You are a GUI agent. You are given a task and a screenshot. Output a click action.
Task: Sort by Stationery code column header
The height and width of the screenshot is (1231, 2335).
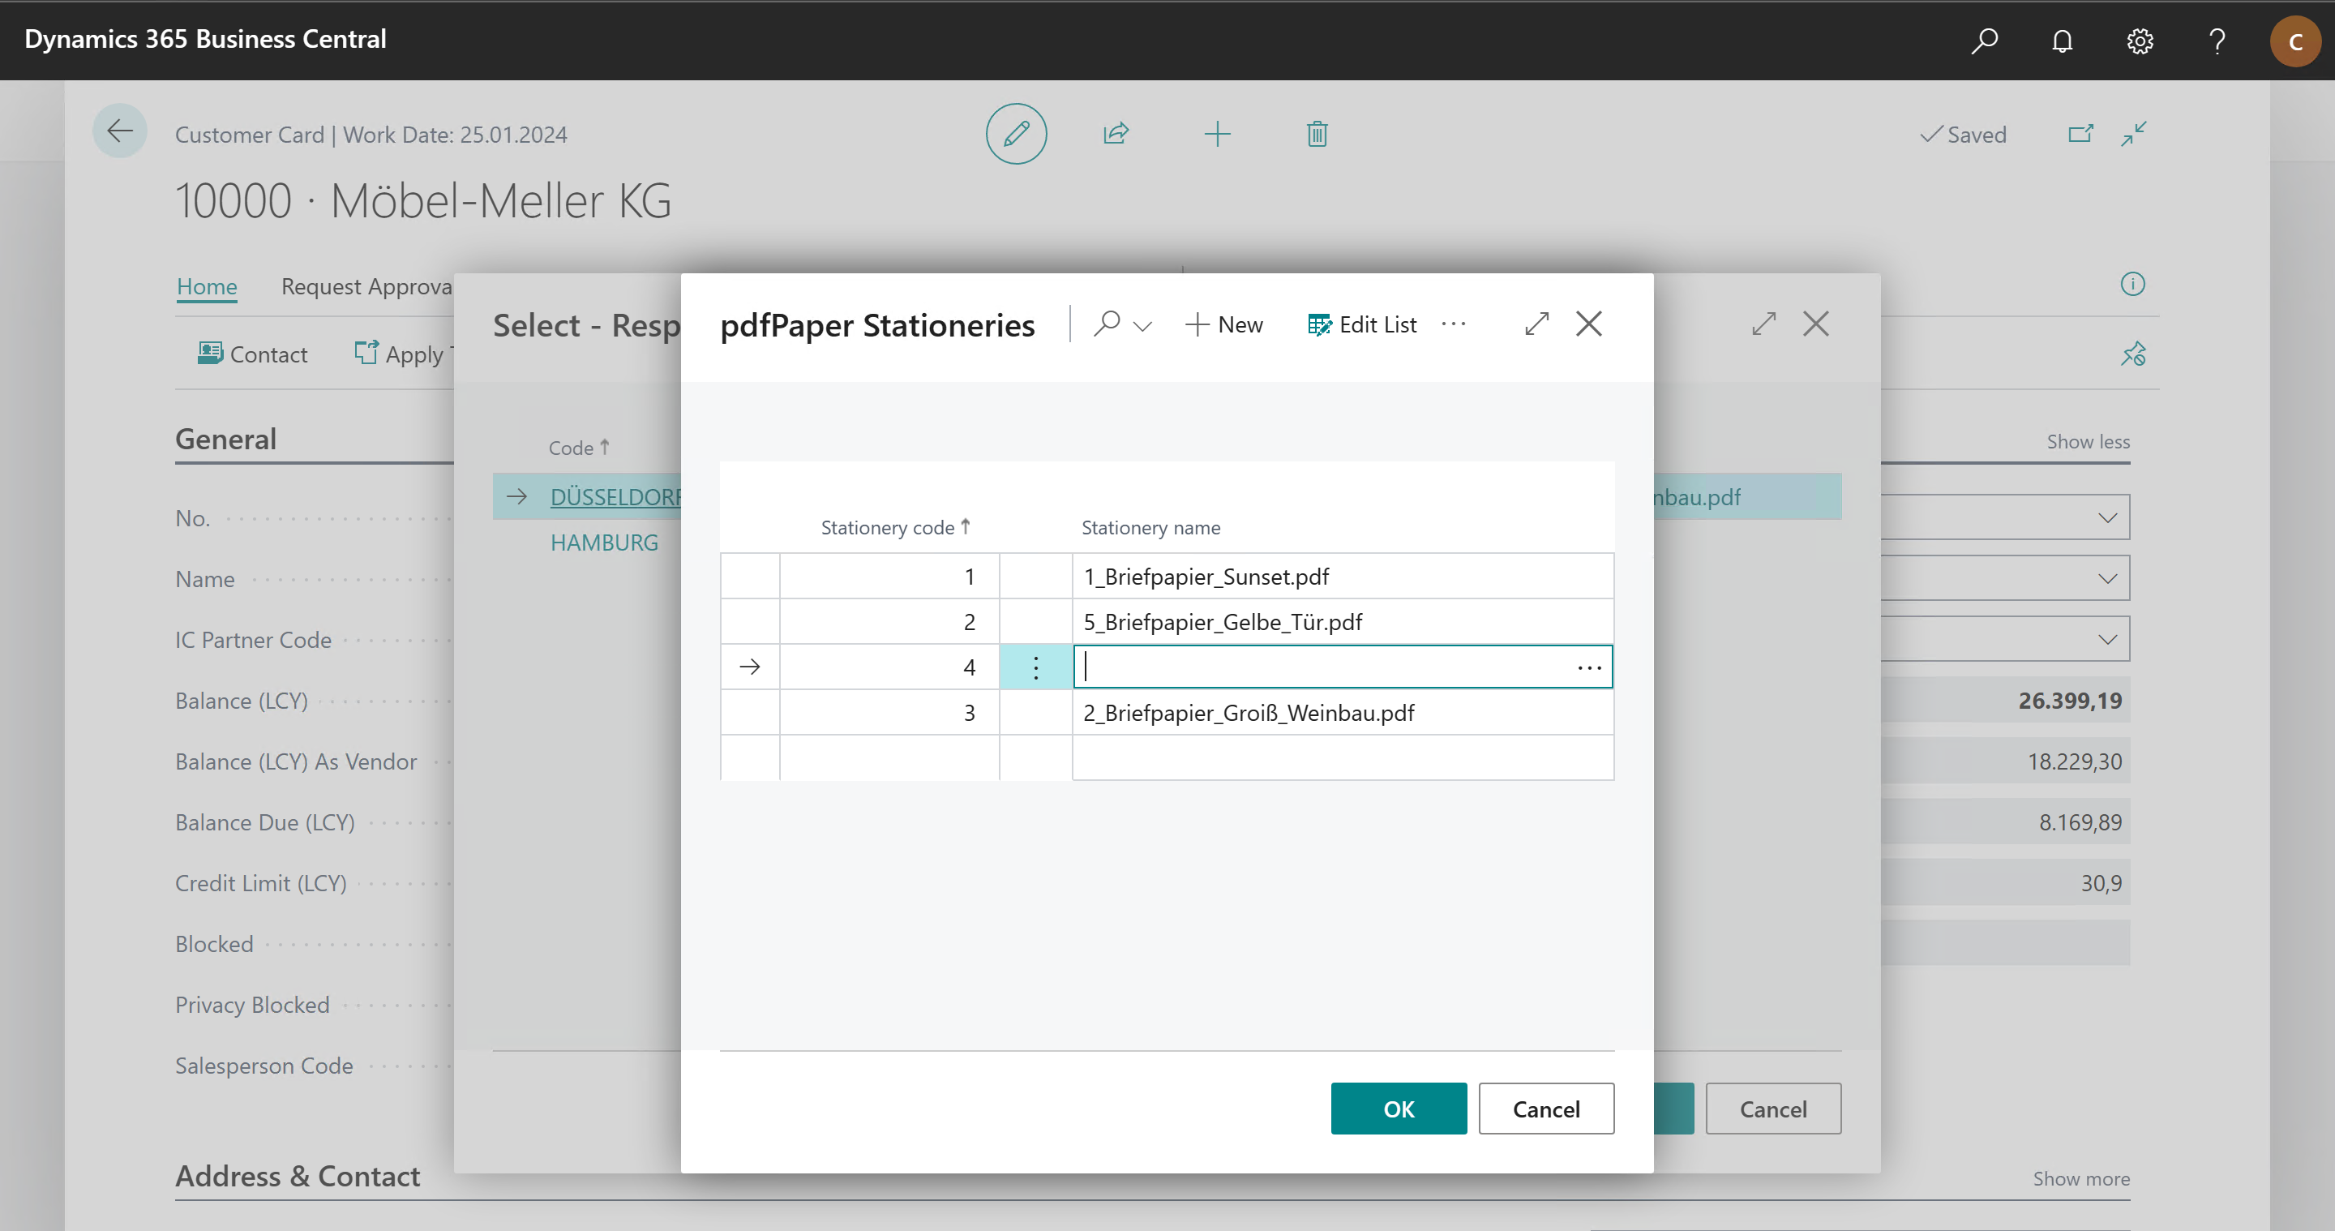click(x=894, y=528)
